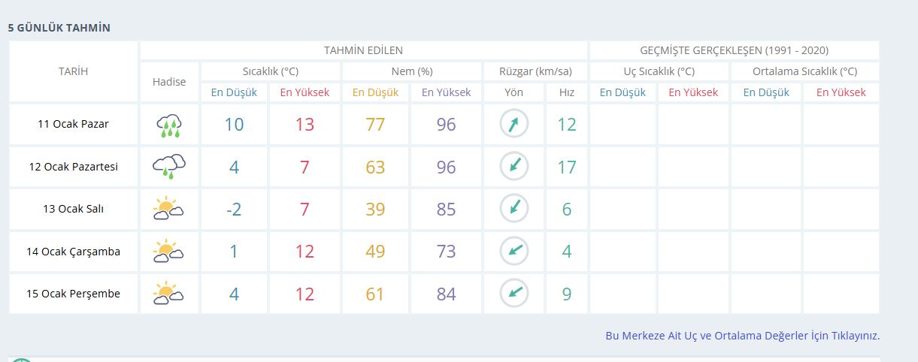This screenshot has height=362, width=918.
Task: Click the 'Sıcaklık (°C)' column header
Action: (x=270, y=71)
